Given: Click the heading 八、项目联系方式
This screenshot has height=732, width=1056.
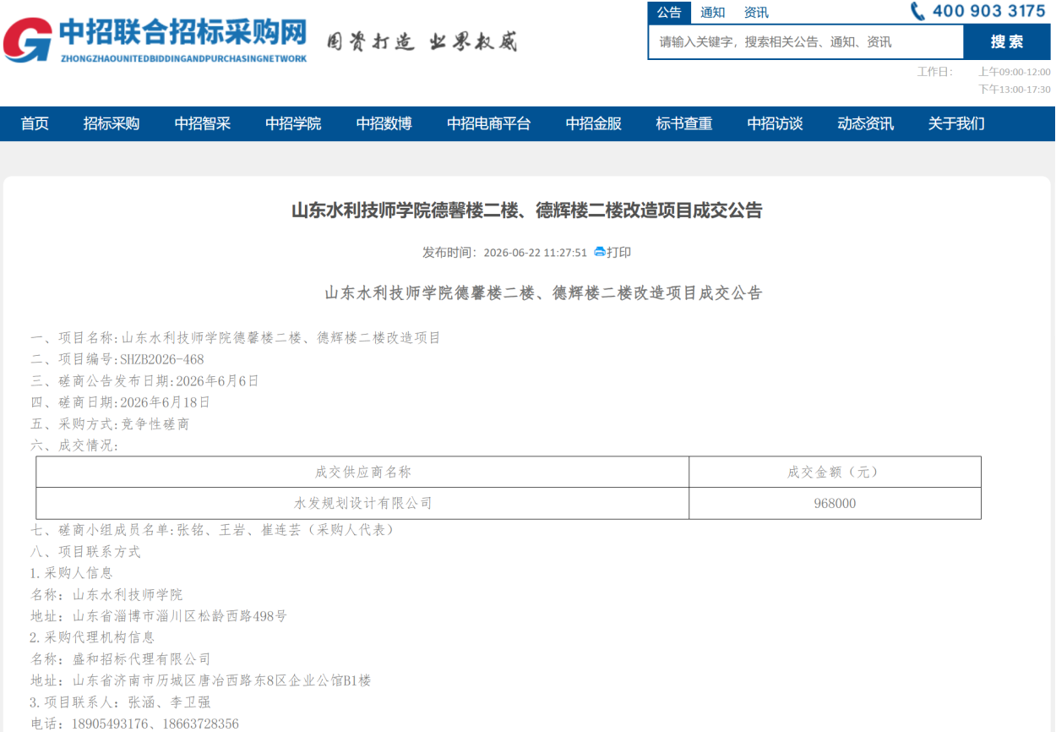Looking at the screenshot, I should click(86, 552).
